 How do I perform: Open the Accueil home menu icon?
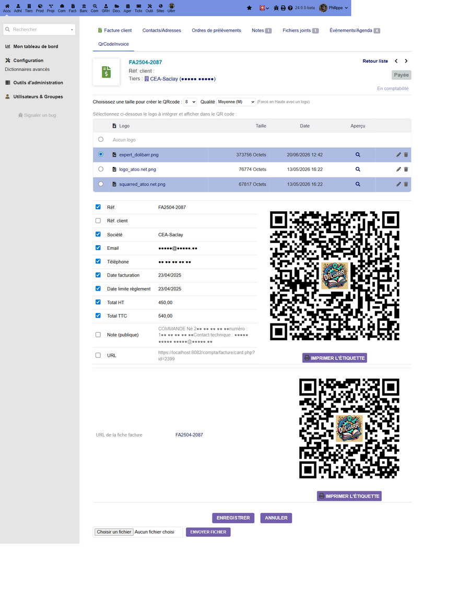click(x=7, y=6)
